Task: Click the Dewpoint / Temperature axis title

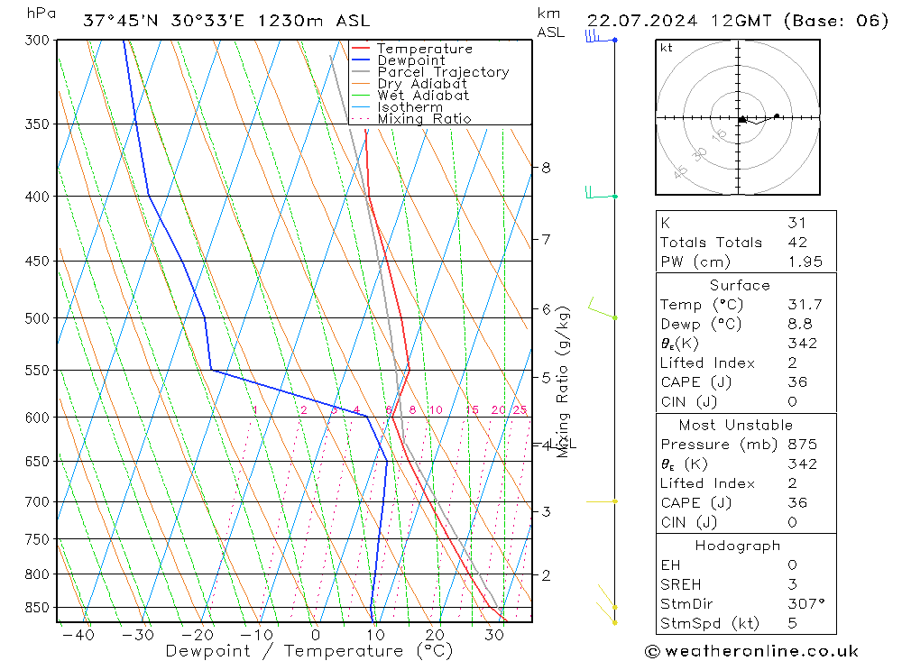Action: coord(309,651)
